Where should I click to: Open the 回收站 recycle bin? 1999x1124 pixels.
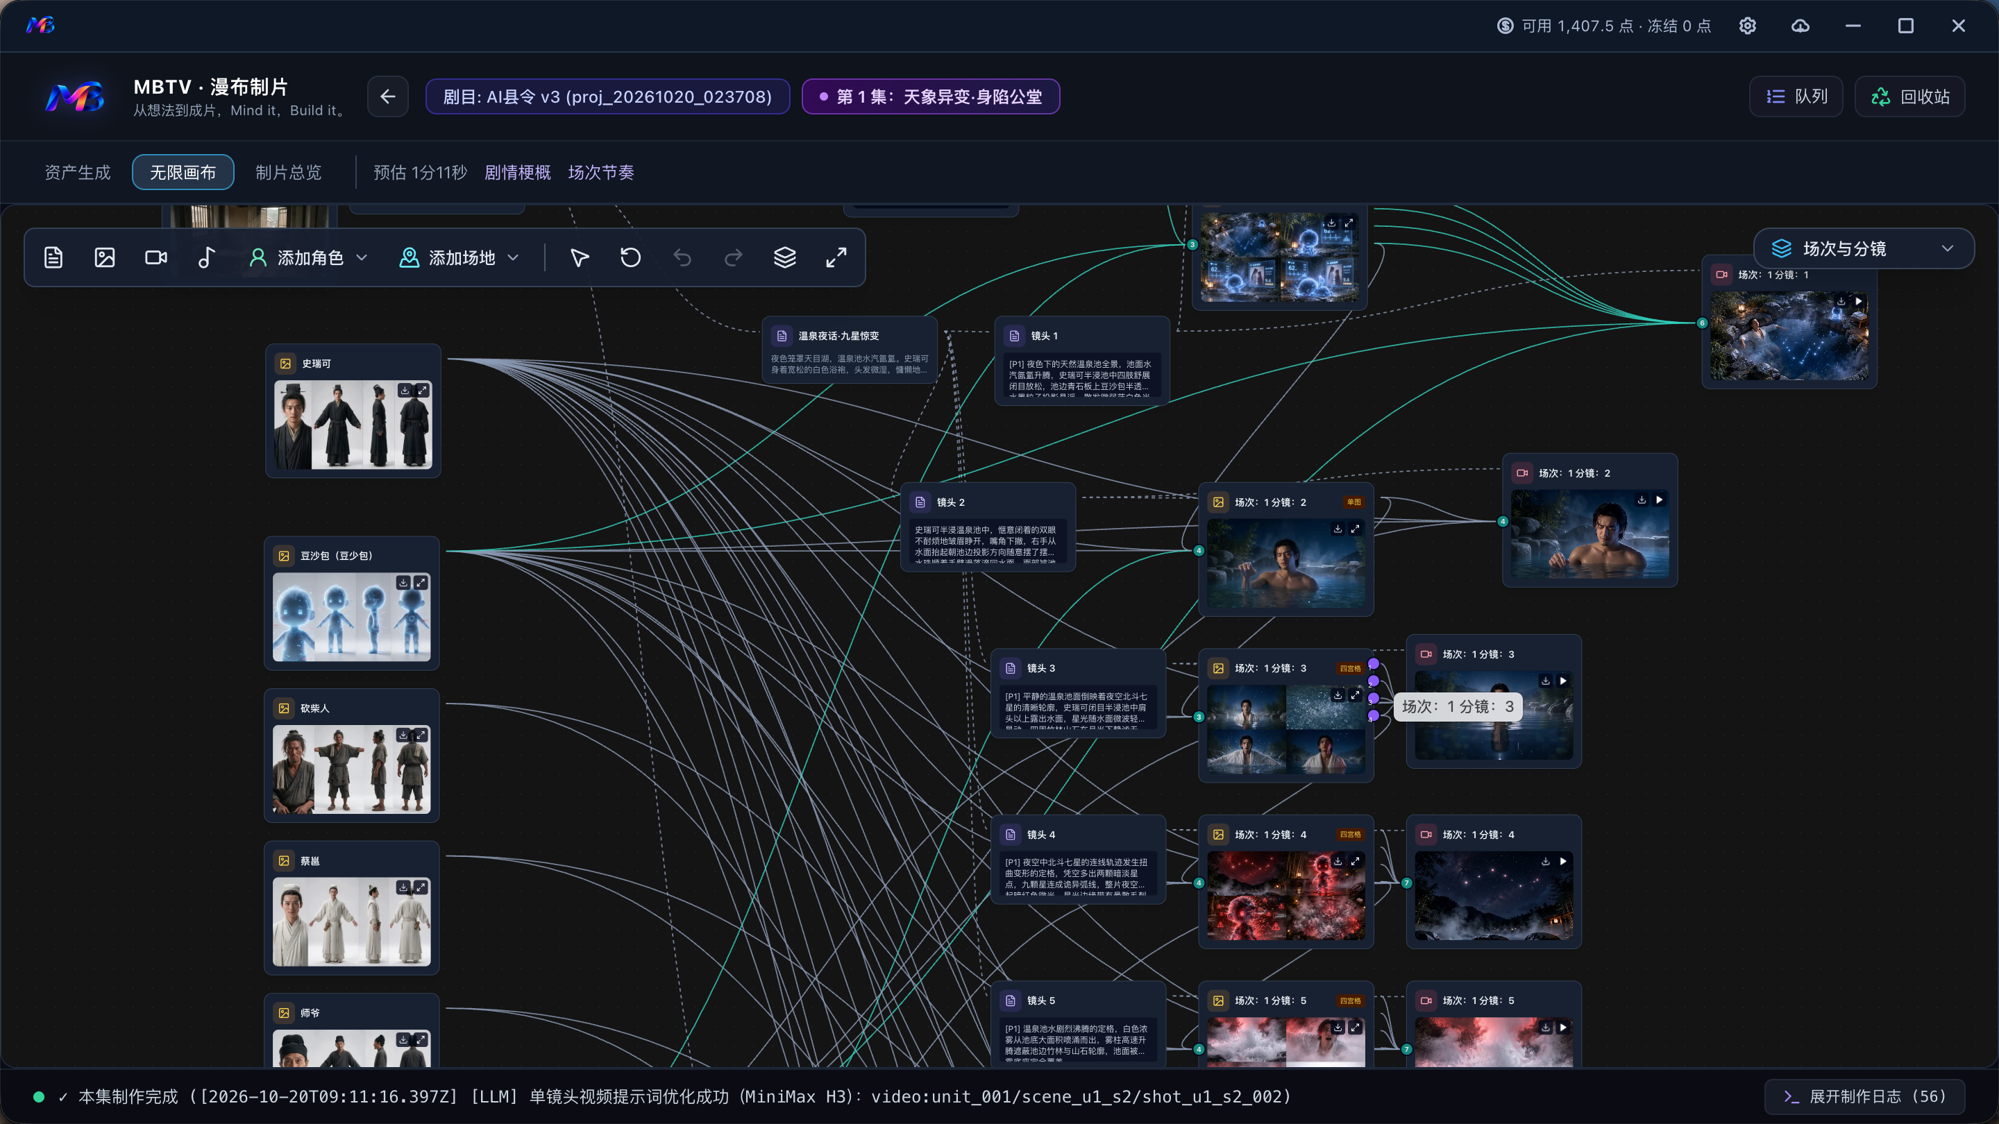[x=1911, y=96]
